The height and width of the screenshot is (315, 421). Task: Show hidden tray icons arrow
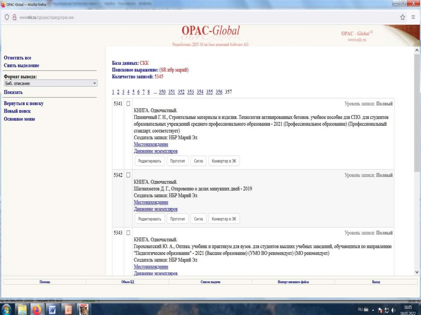tap(373, 310)
